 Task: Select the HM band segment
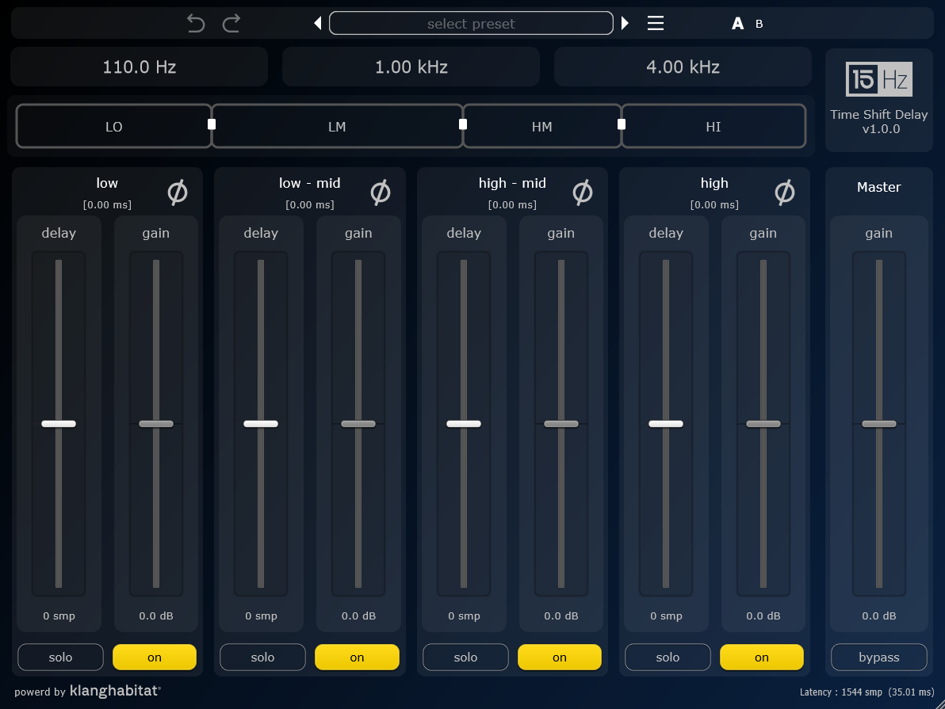(x=541, y=127)
